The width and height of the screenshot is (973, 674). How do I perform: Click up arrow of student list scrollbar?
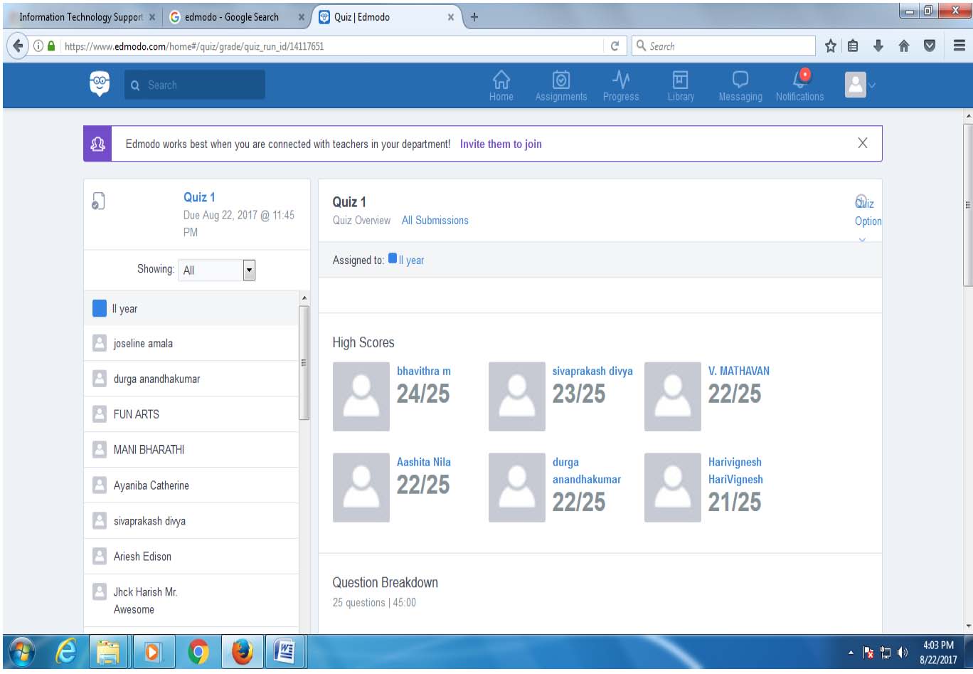304,297
